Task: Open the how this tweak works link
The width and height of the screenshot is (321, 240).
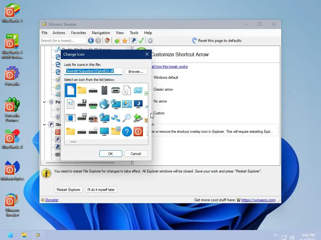Action: [x=170, y=67]
